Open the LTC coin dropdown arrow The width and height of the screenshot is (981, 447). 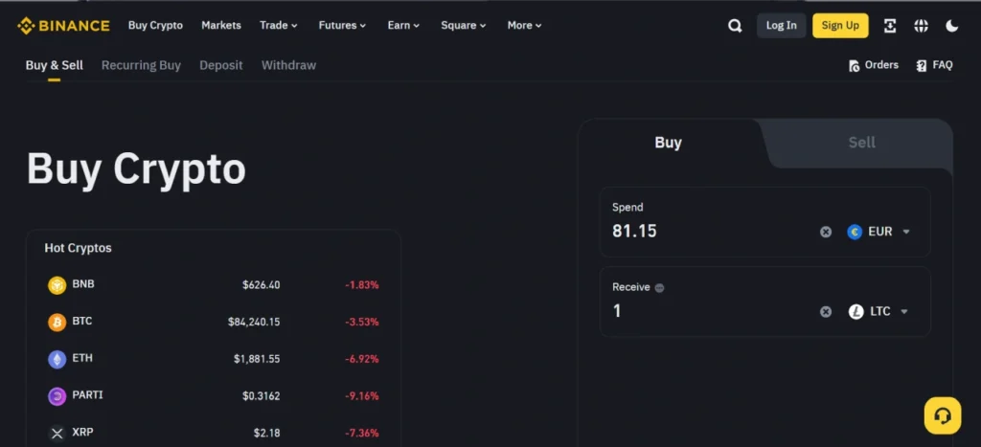(904, 311)
